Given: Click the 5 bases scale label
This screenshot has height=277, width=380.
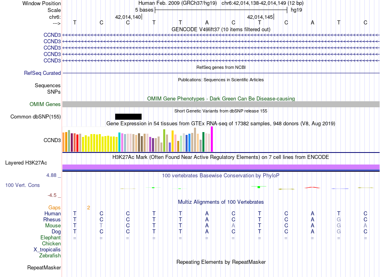Looking at the screenshot, I should 144,10.
